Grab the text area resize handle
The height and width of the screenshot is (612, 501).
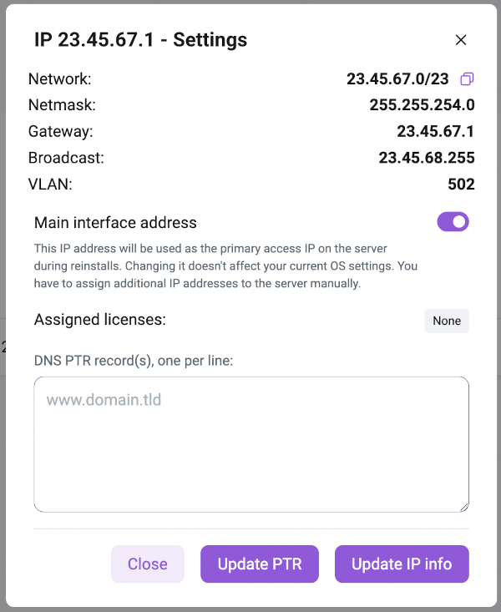[x=463, y=507]
